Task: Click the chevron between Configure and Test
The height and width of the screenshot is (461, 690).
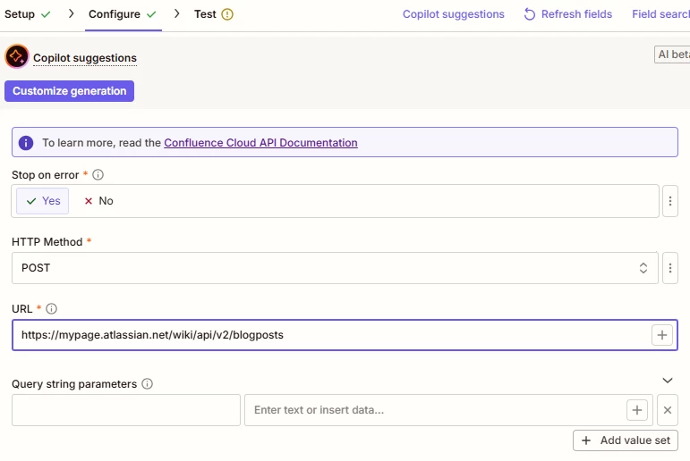Action: [x=177, y=14]
